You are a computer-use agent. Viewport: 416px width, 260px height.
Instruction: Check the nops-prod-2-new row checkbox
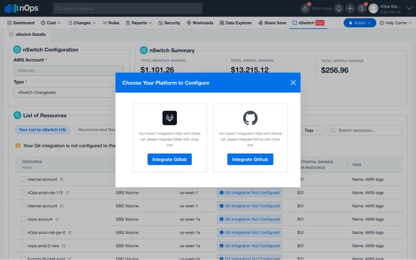tap(23, 246)
